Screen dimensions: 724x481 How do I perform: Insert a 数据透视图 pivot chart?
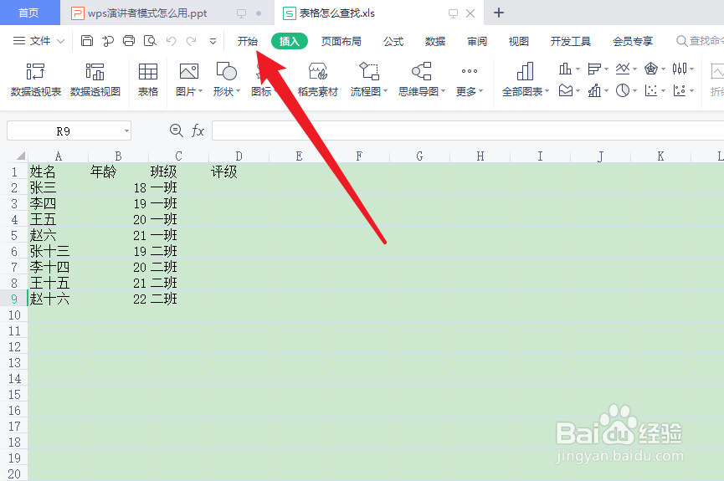(95, 79)
